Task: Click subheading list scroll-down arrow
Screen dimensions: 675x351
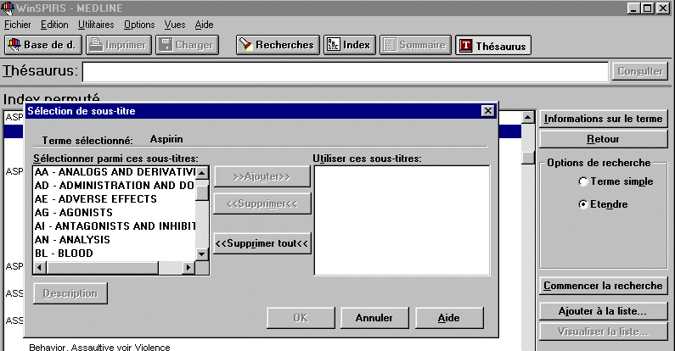Action: pyautogui.click(x=202, y=253)
